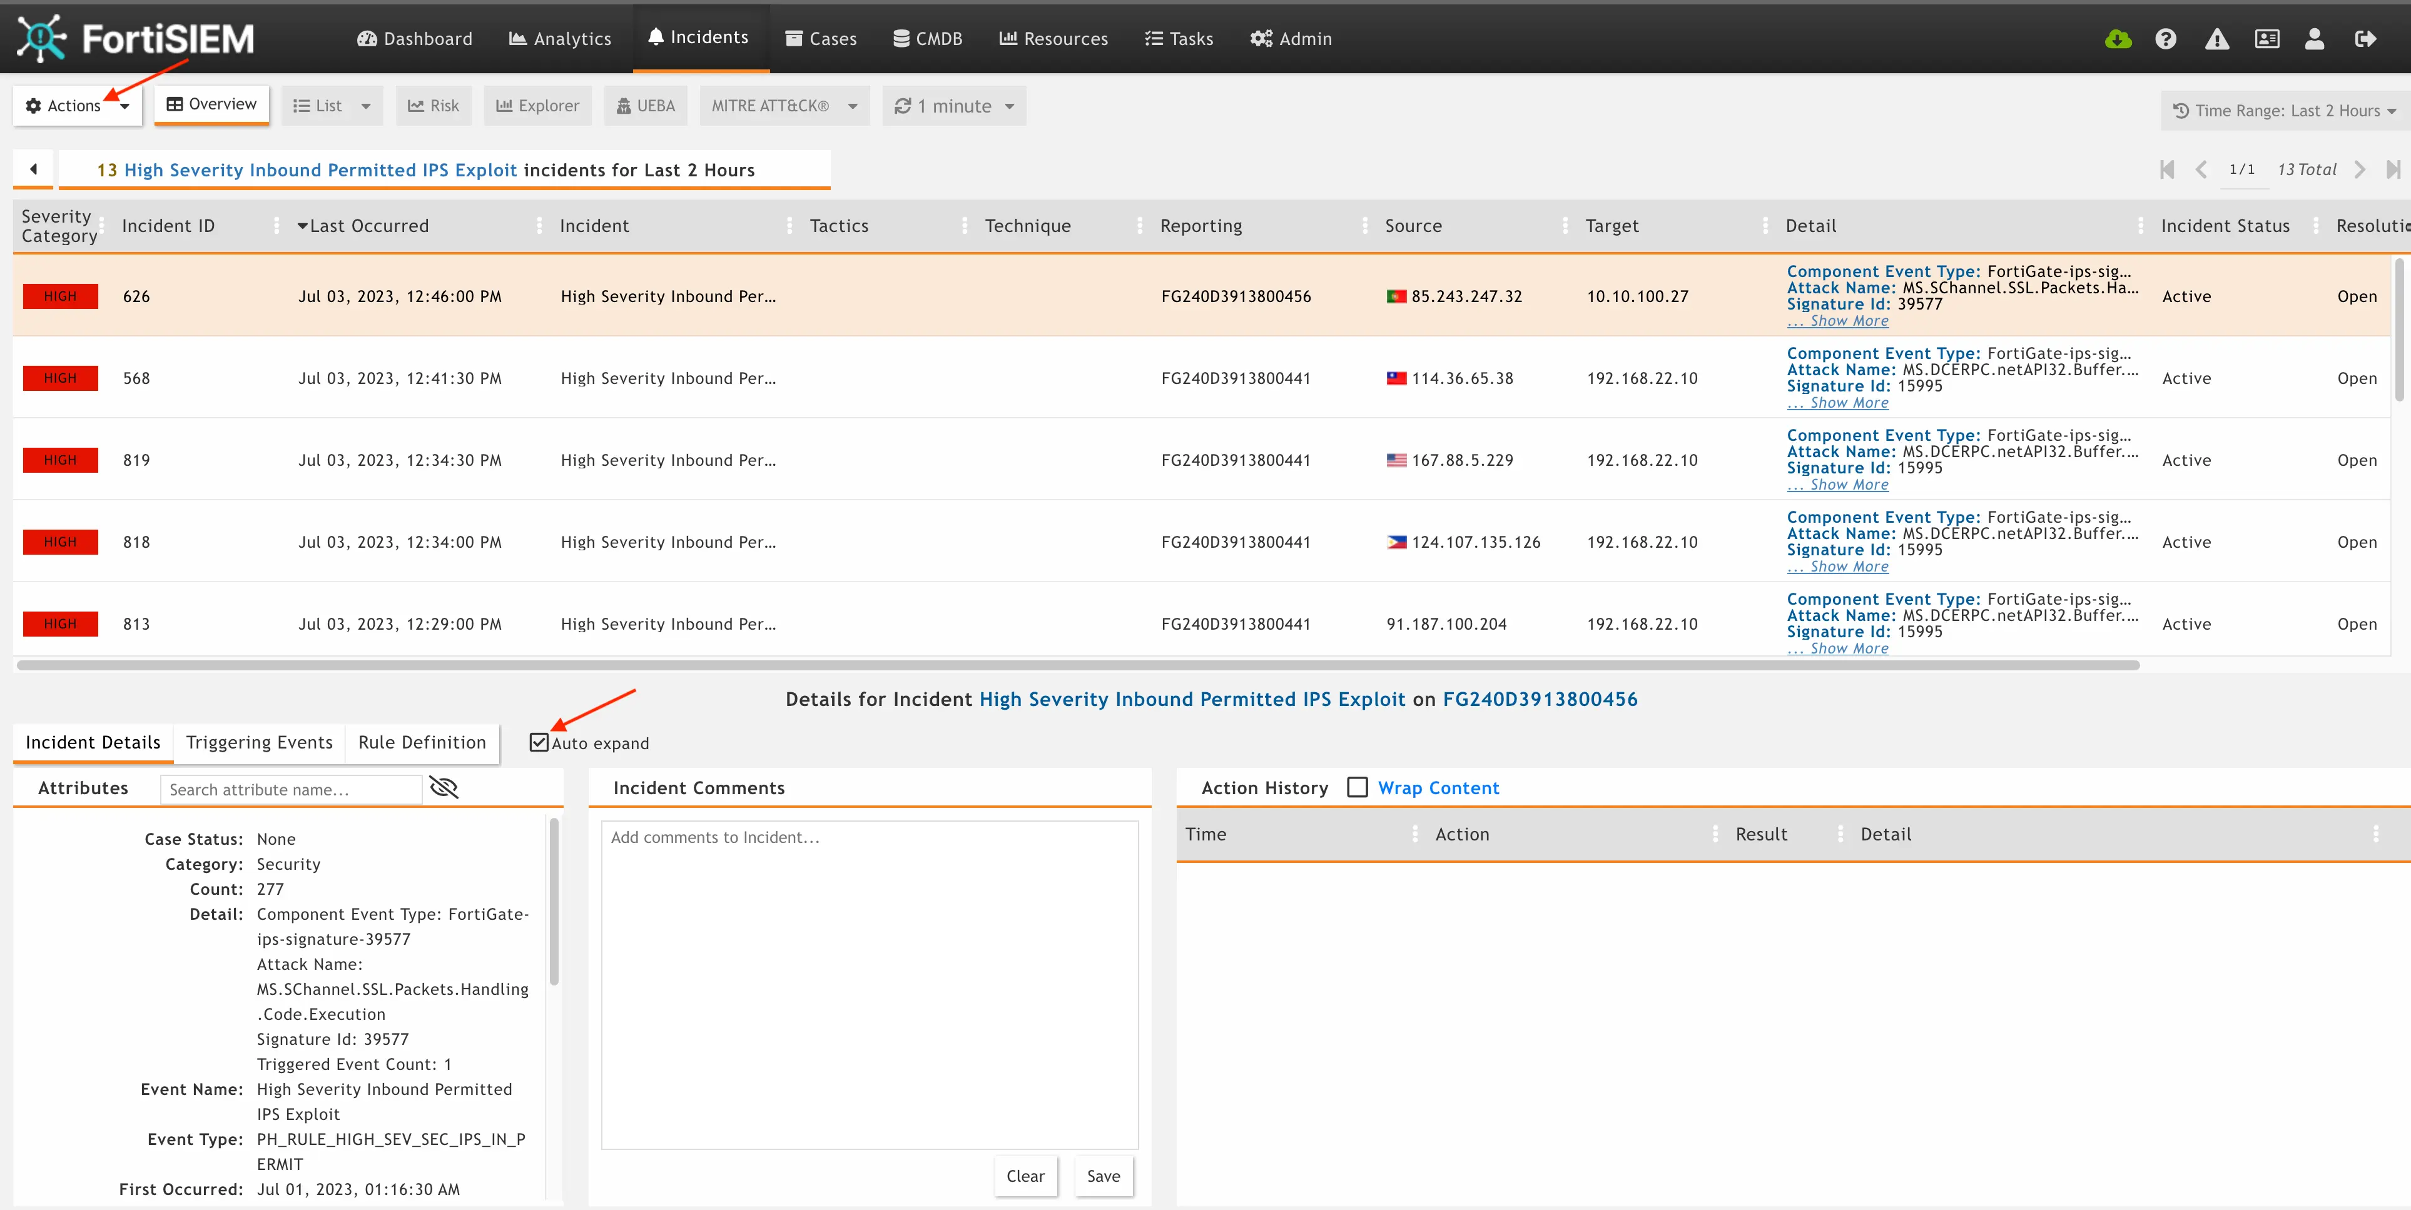The width and height of the screenshot is (2411, 1210).
Task: Change the 1 minute refresh interval
Action: tap(954, 106)
